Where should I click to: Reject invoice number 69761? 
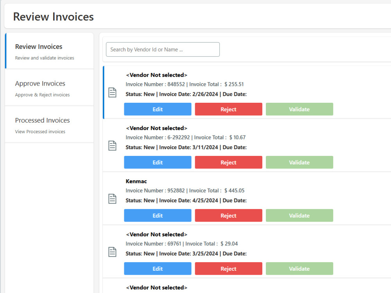point(228,269)
